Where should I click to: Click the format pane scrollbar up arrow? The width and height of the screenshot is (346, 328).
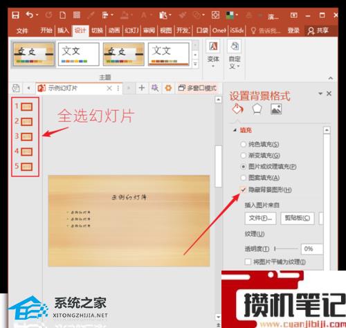click(327, 130)
